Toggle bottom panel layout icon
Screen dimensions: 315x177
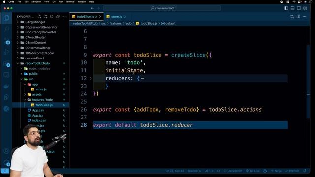tap(292, 8)
